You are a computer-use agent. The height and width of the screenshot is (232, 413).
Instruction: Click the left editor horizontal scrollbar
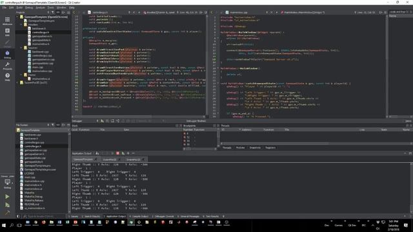[139, 117]
